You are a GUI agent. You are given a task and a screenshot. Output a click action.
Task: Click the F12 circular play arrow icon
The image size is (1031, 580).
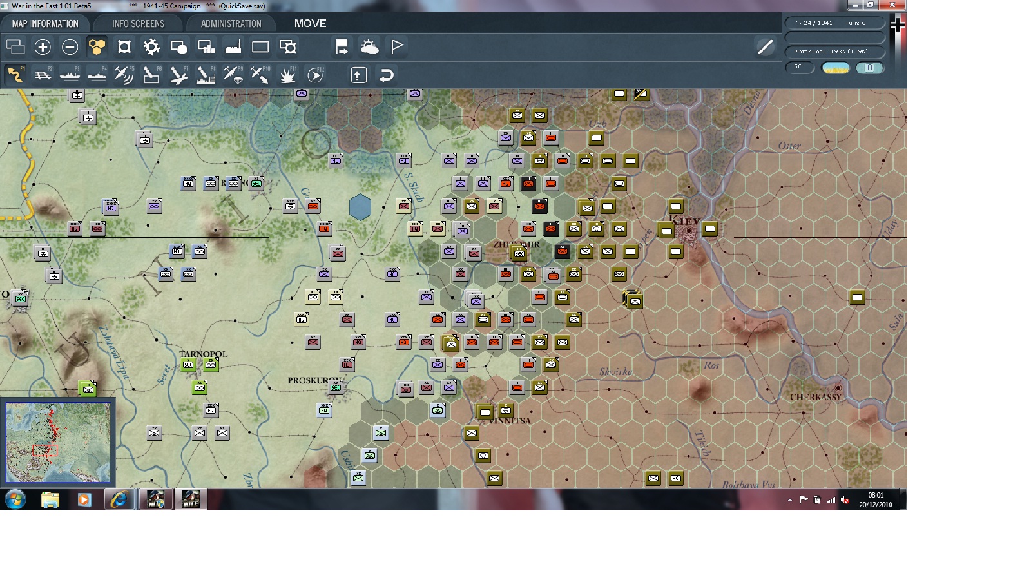315,75
